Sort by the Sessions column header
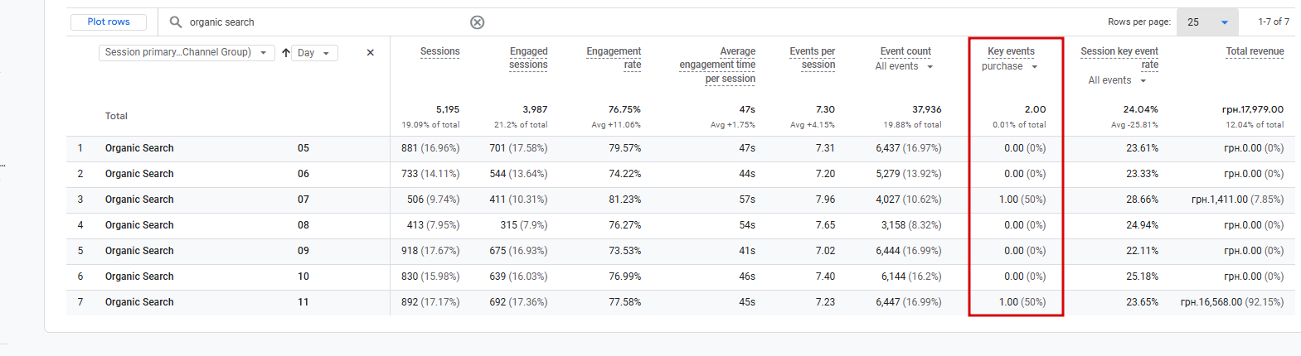The image size is (1301, 356). (x=439, y=51)
